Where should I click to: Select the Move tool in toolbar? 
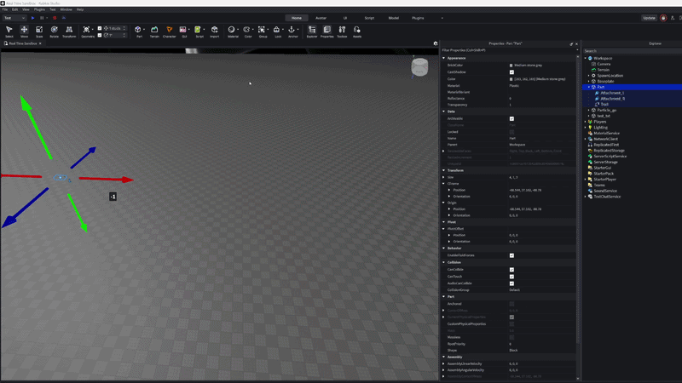coord(24,31)
